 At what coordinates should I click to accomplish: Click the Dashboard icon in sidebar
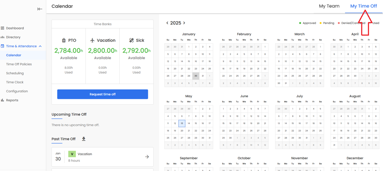pyautogui.click(x=3, y=28)
